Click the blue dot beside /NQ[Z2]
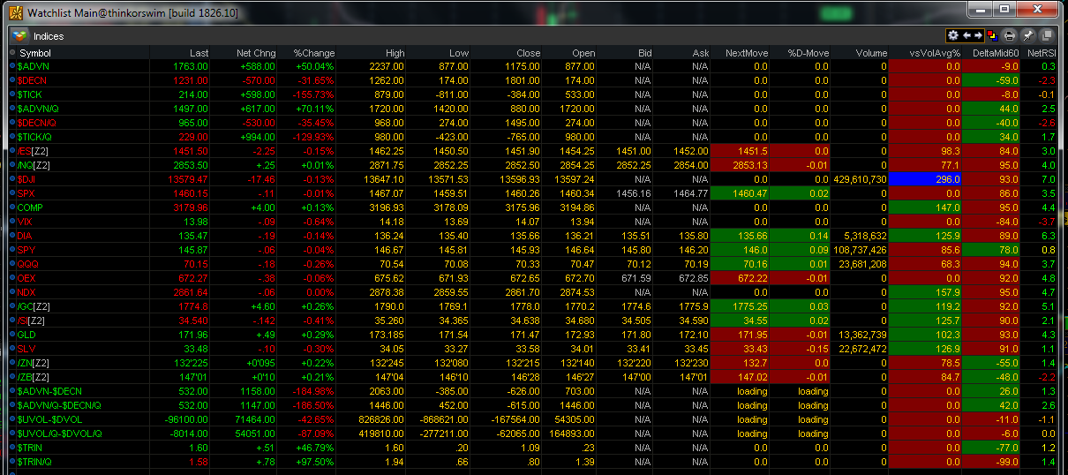Viewport: 1068px width, 475px height. [x=11, y=165]
